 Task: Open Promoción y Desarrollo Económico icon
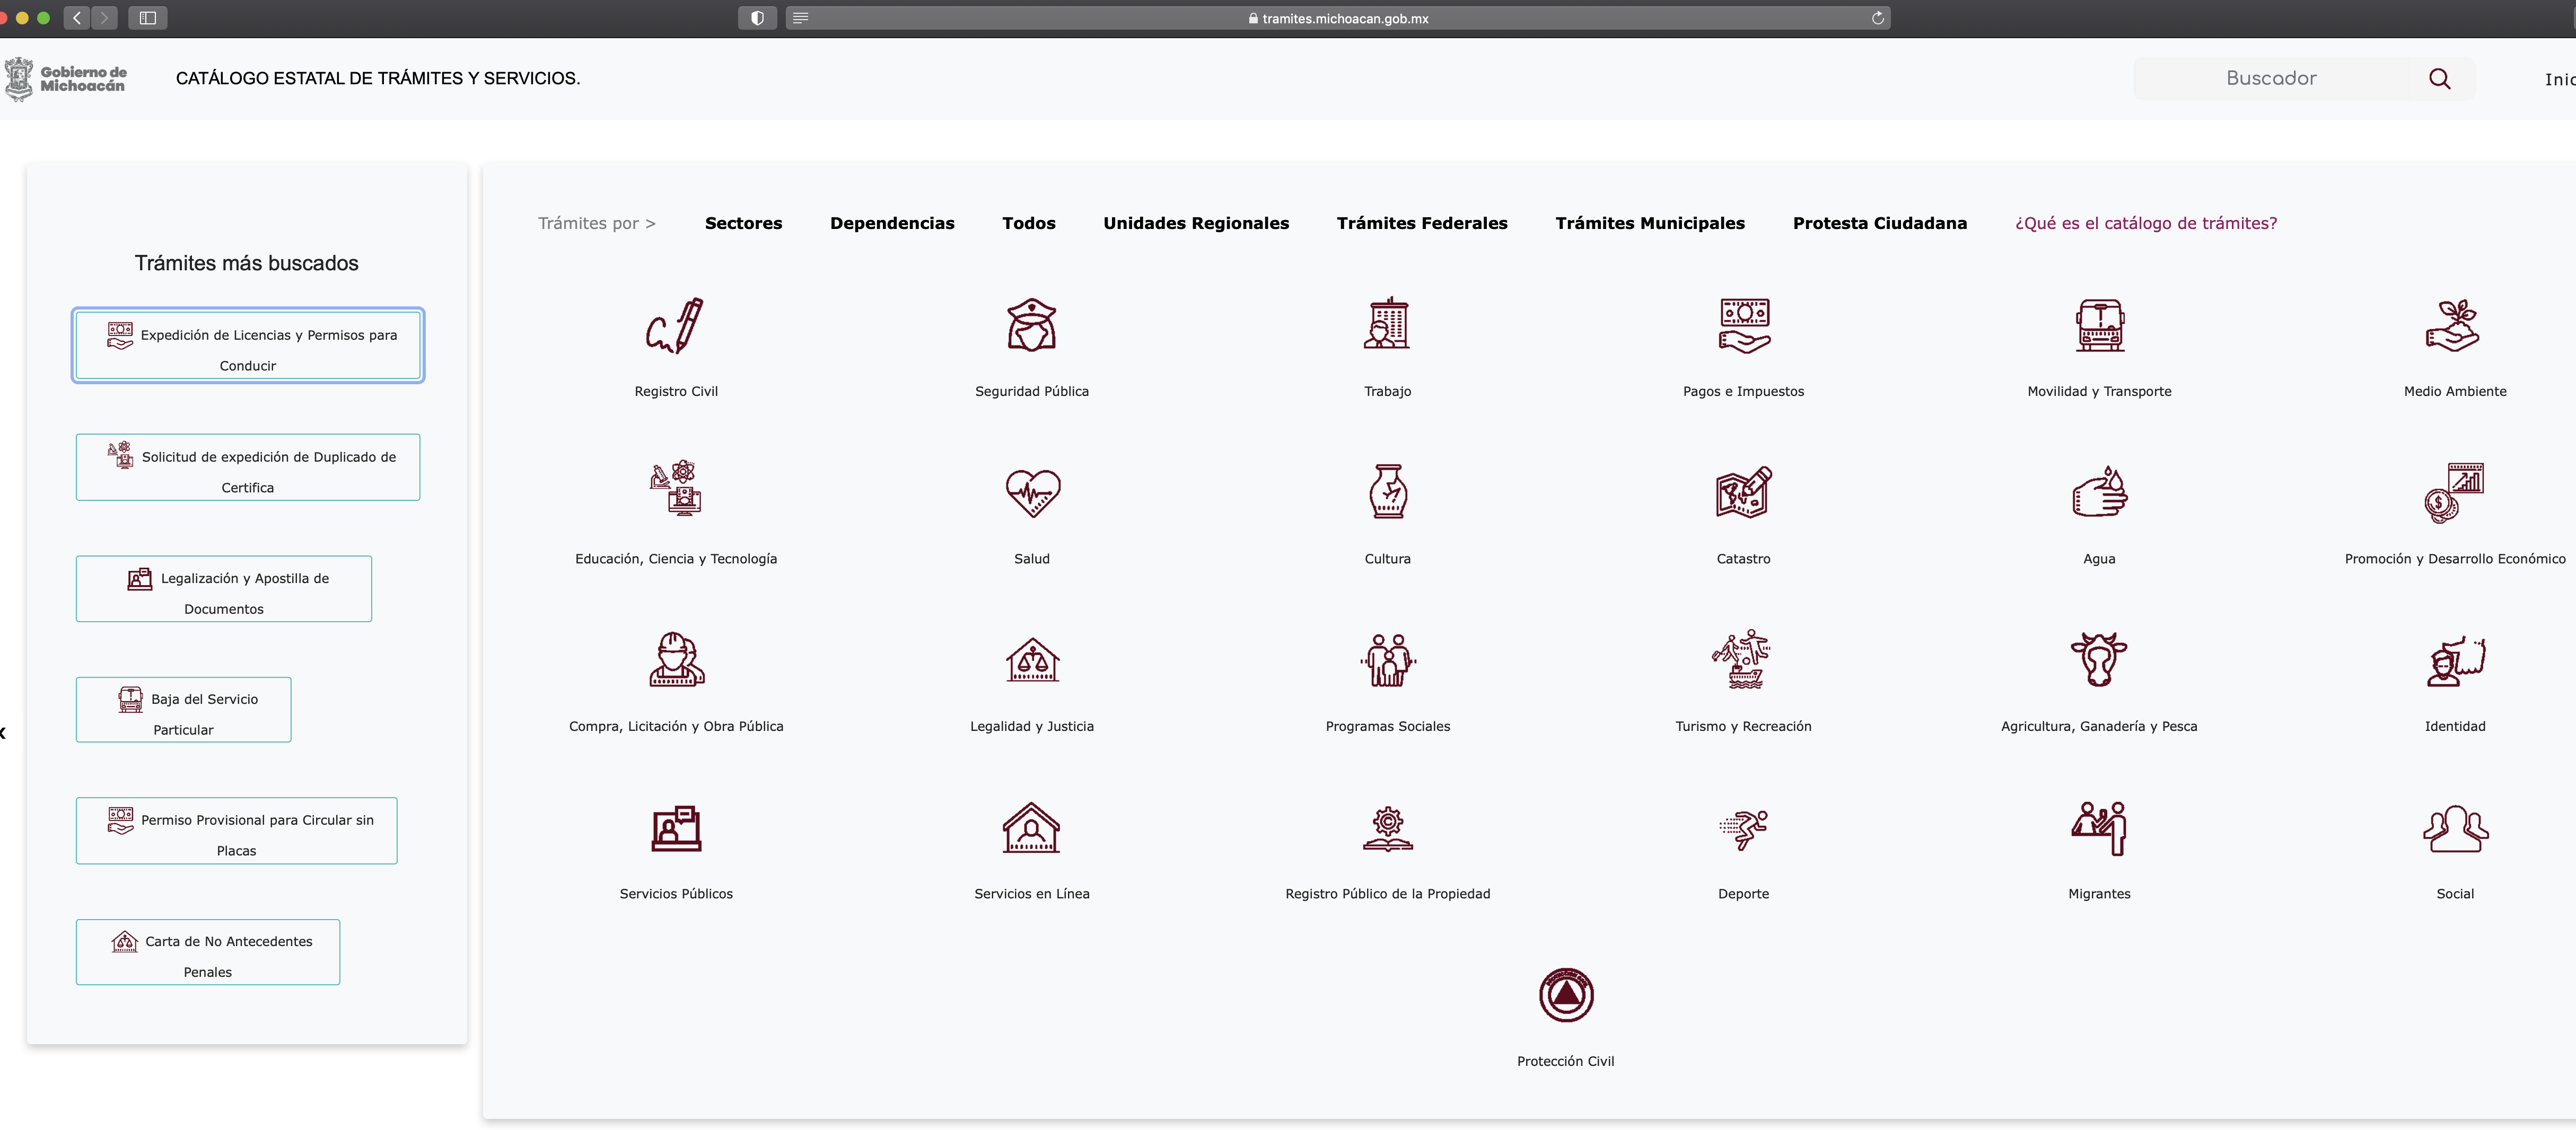coord(2454,492)
